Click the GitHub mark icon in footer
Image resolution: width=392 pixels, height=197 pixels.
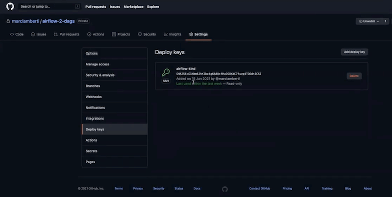point(225,189)
